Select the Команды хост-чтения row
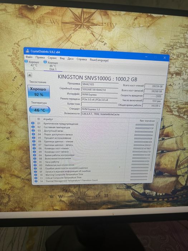The height and width of the screenshot is (251, 188). click(x=92, y=148)
